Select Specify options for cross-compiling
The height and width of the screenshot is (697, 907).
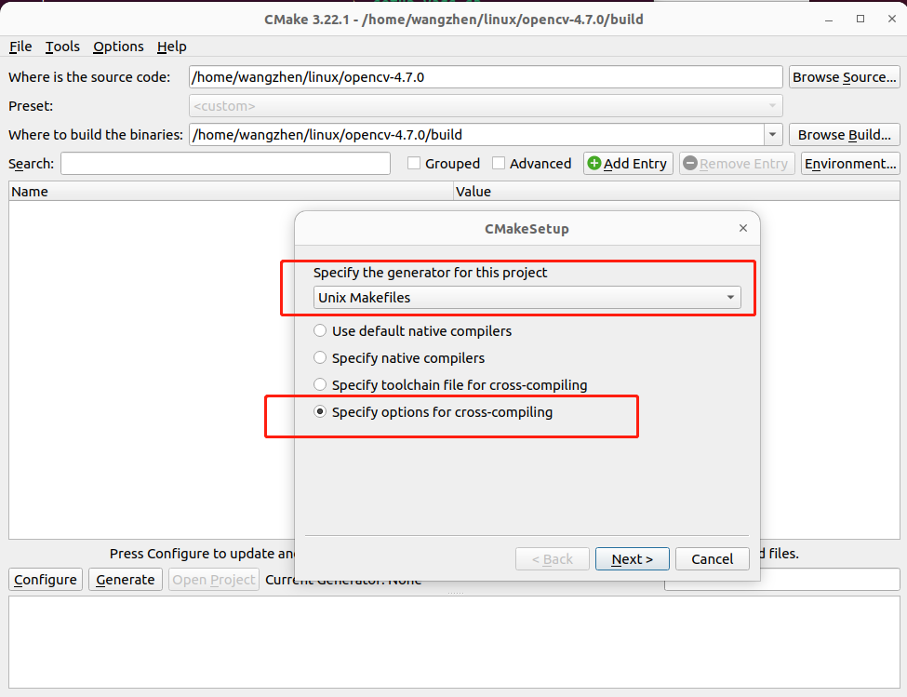click(x=433, y=412)
